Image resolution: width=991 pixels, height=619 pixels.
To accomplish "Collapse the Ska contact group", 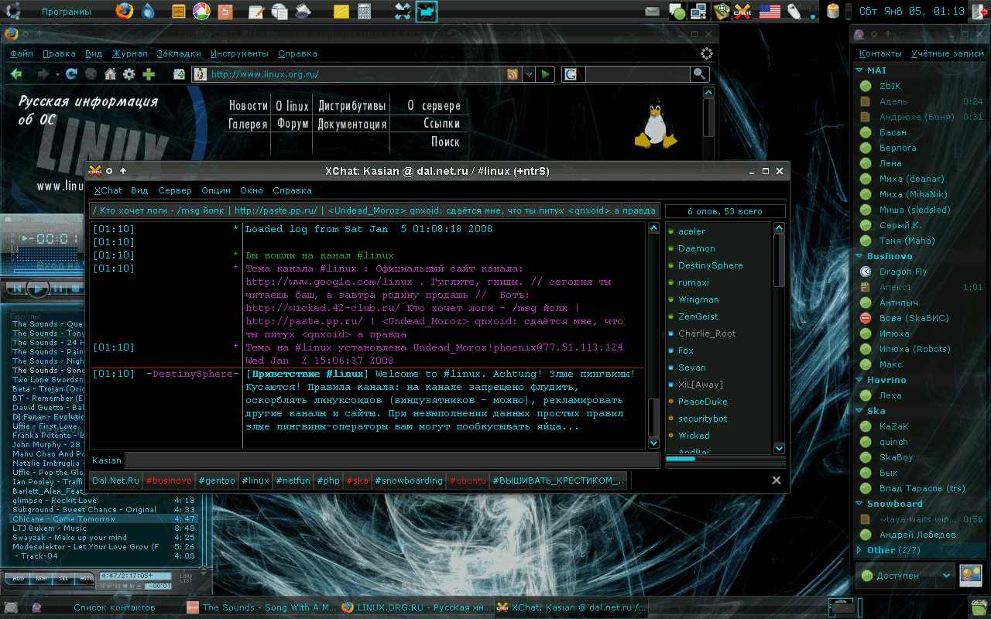I will pos(859,411).
